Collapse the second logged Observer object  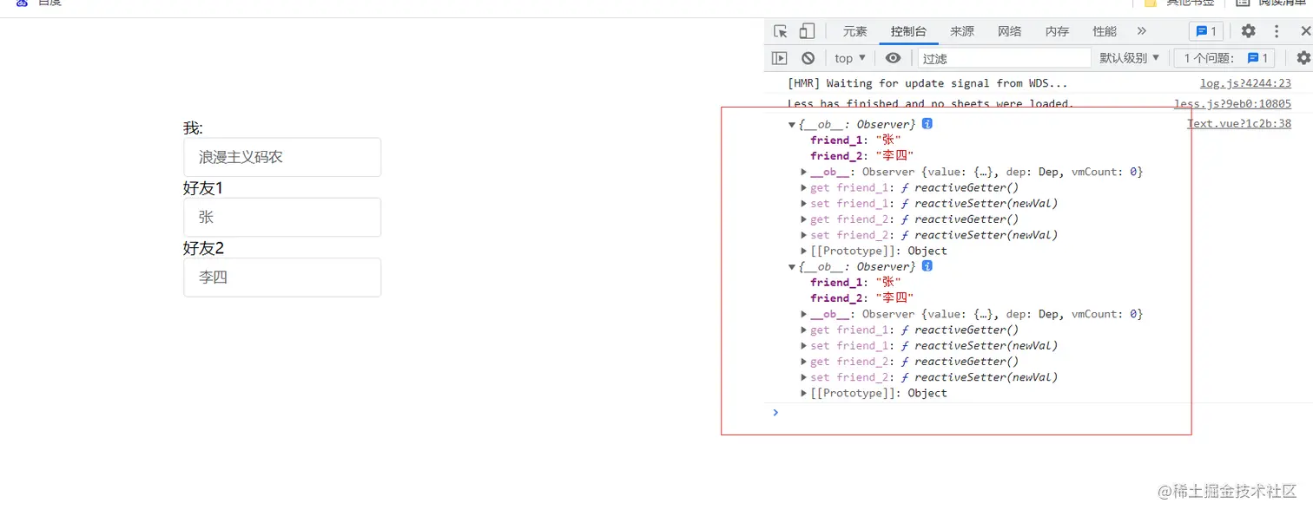[792, 266]
